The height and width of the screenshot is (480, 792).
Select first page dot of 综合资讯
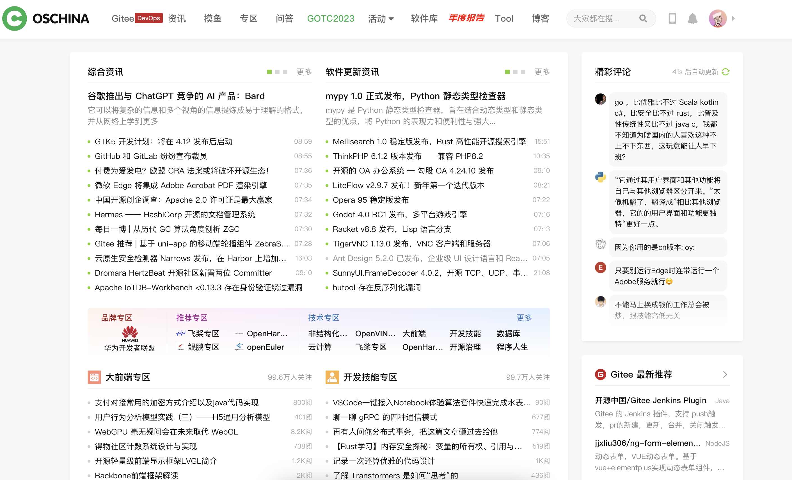[x=269, y=72]
